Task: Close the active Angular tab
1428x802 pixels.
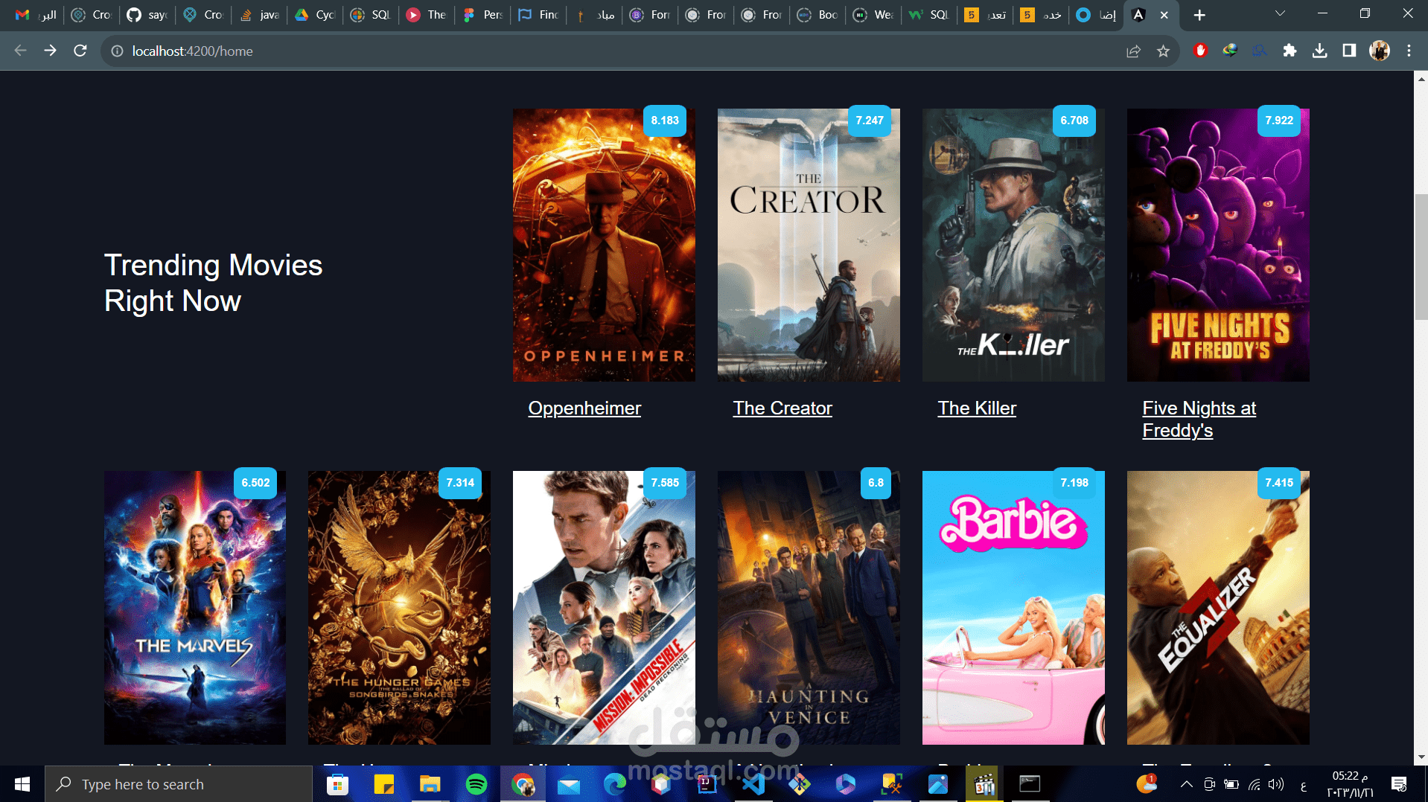Action: coord(1164,15)
